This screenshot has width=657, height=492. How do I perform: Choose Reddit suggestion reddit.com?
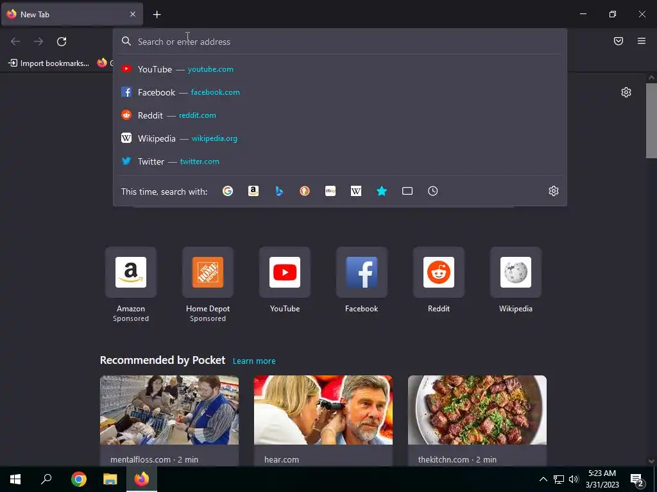tap(340, 115)
